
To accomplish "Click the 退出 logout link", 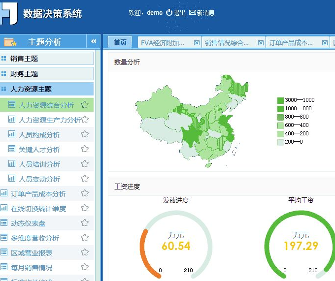I will 176,13.
